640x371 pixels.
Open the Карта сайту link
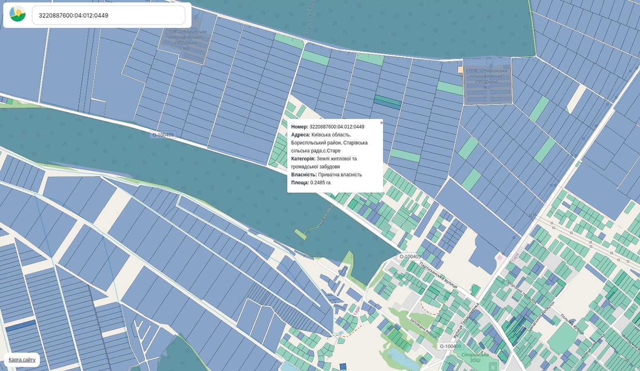point(22,360)
